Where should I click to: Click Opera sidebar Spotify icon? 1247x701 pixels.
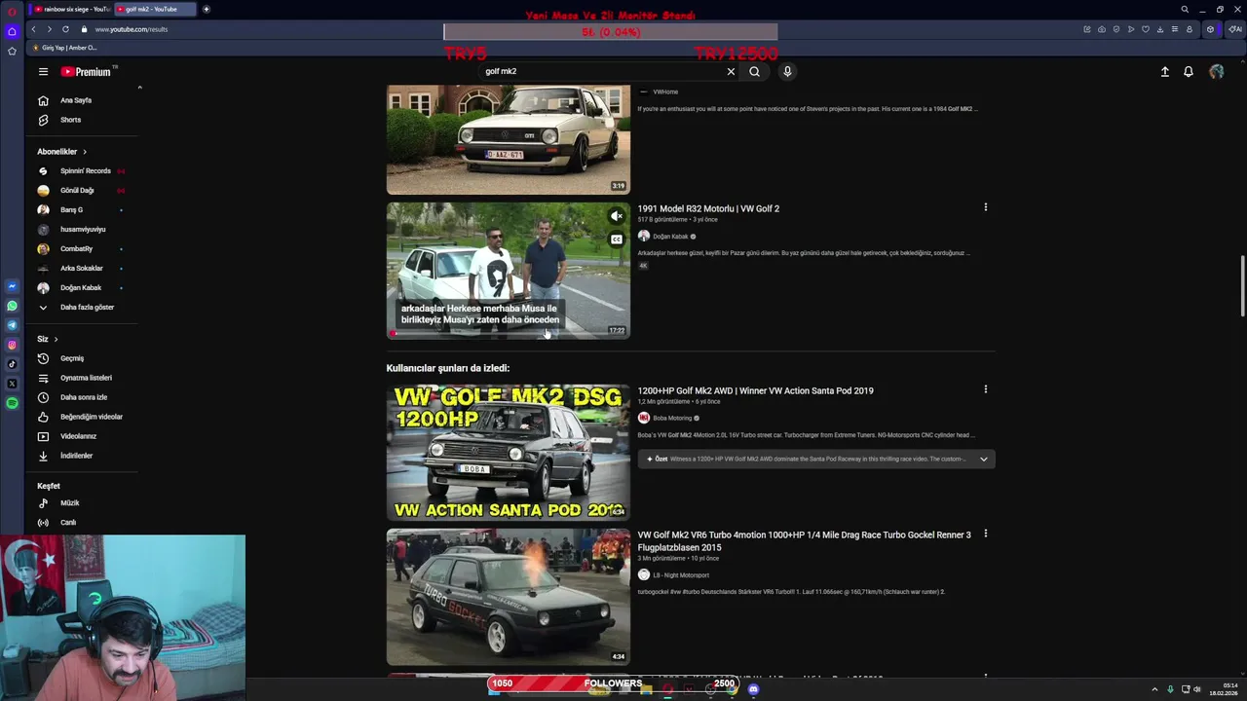pos(12,403)
